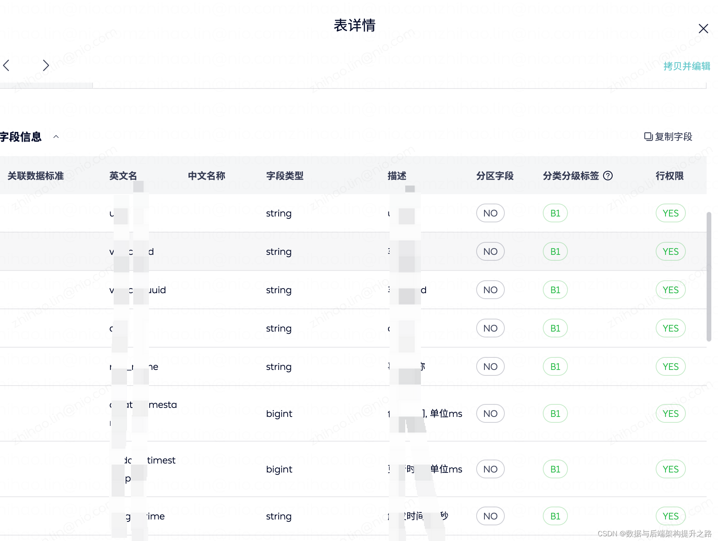718x541 pixels.
Task: Click B1 tag in first bigint row
Action: click(555, 414)
